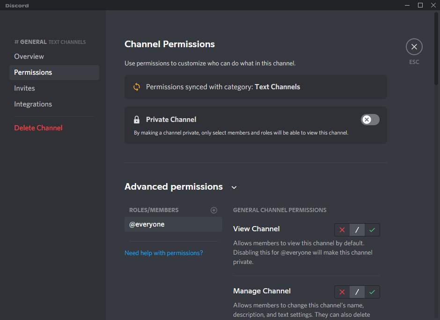Screen dimensions: 440x320
Task: Click the plus icon to add roles/members
Action: [x=214, y=210]
